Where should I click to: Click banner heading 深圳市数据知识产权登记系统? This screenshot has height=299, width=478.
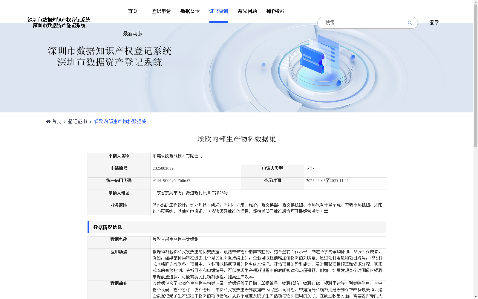[110, 51]
